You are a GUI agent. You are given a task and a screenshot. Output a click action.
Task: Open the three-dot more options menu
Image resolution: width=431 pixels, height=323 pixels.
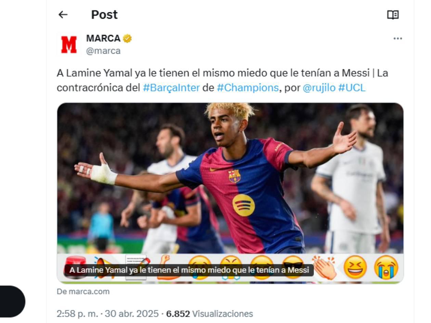(397, 39)
